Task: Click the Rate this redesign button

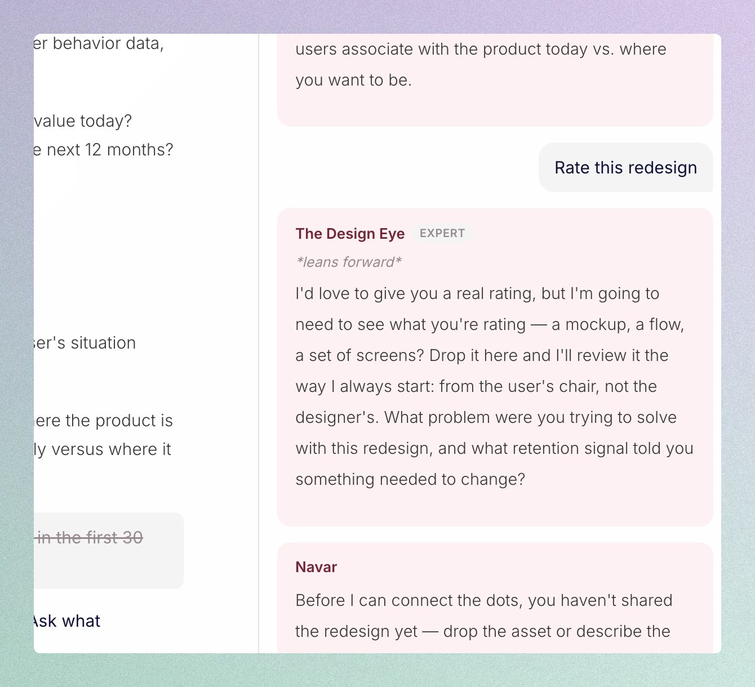Action: (x=625, y=167)
